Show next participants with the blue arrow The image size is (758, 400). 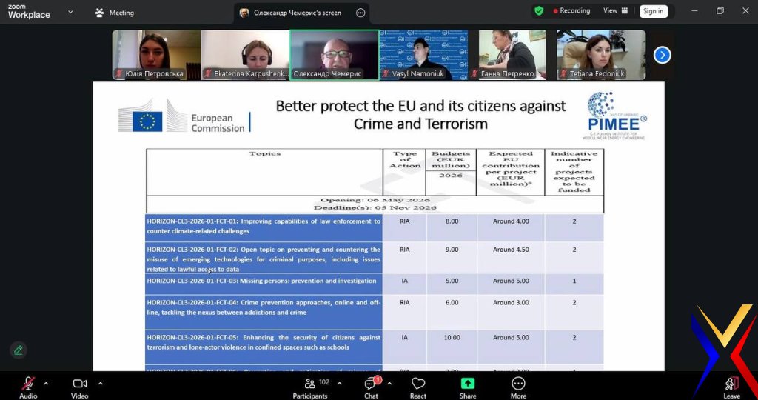[662, 55]
